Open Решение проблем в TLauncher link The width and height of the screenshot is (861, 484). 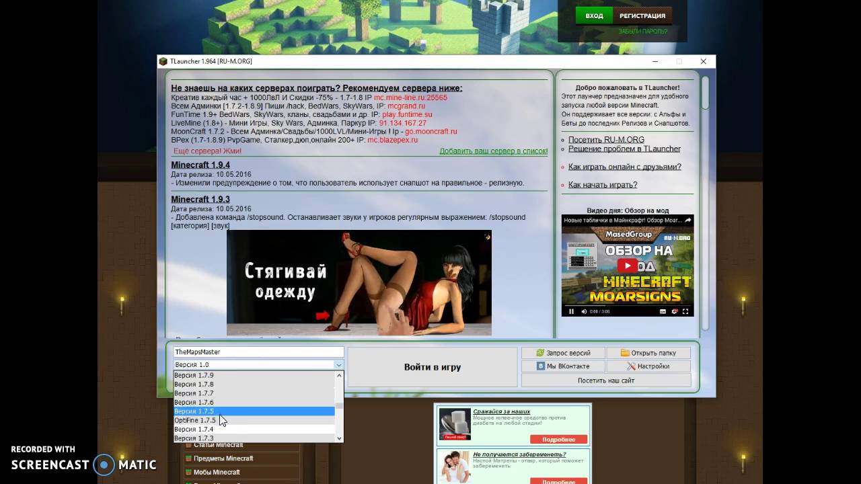click(624, 149)
